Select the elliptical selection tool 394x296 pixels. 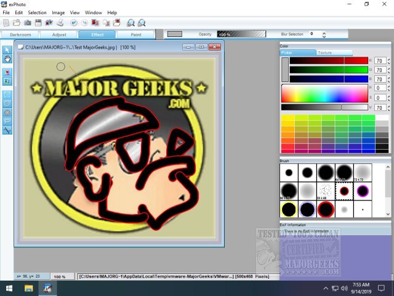coord(7,104)
